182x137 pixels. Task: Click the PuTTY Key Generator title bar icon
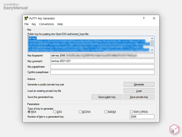click(x=26, y=18)
